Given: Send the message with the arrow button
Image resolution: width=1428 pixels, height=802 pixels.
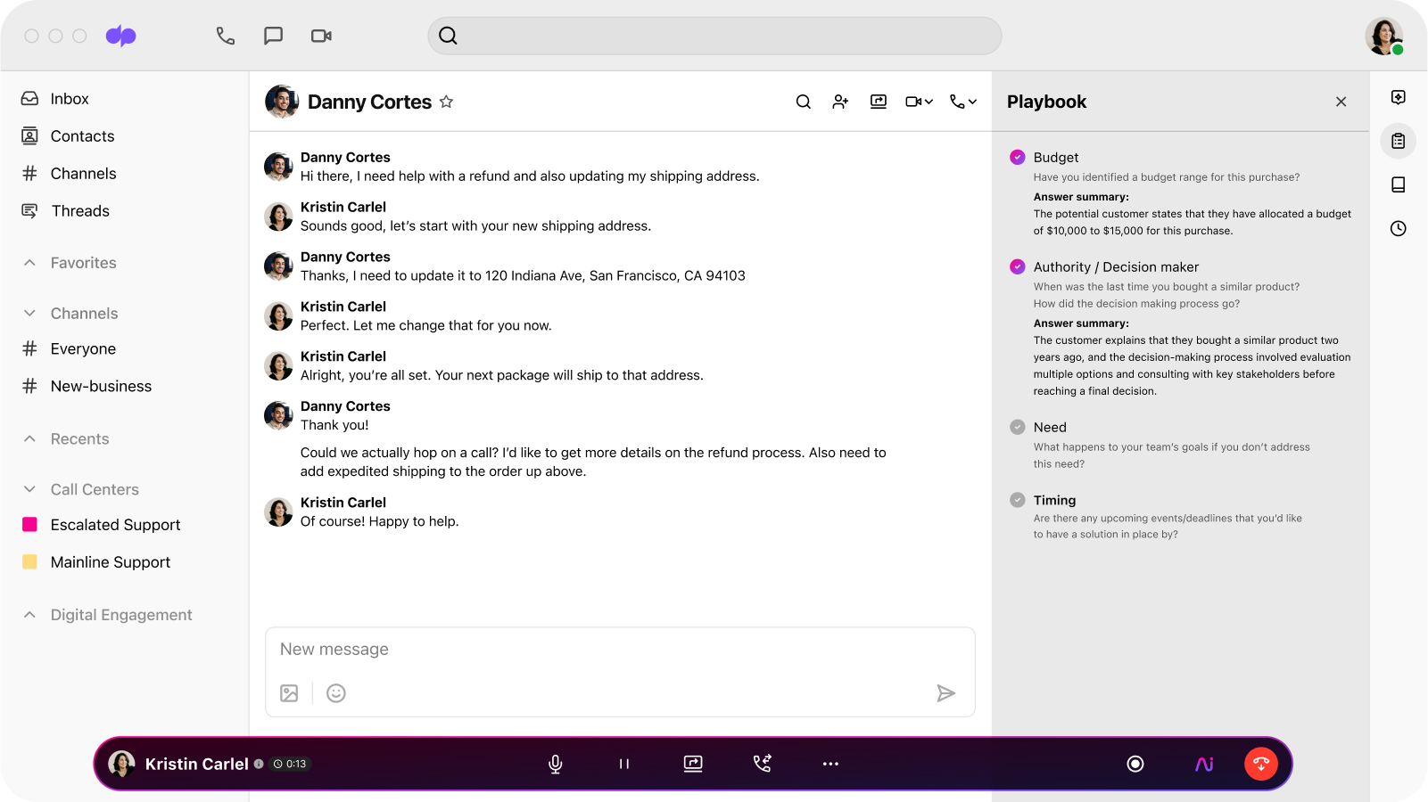Looking at the screenshot, I should (947, 693).
